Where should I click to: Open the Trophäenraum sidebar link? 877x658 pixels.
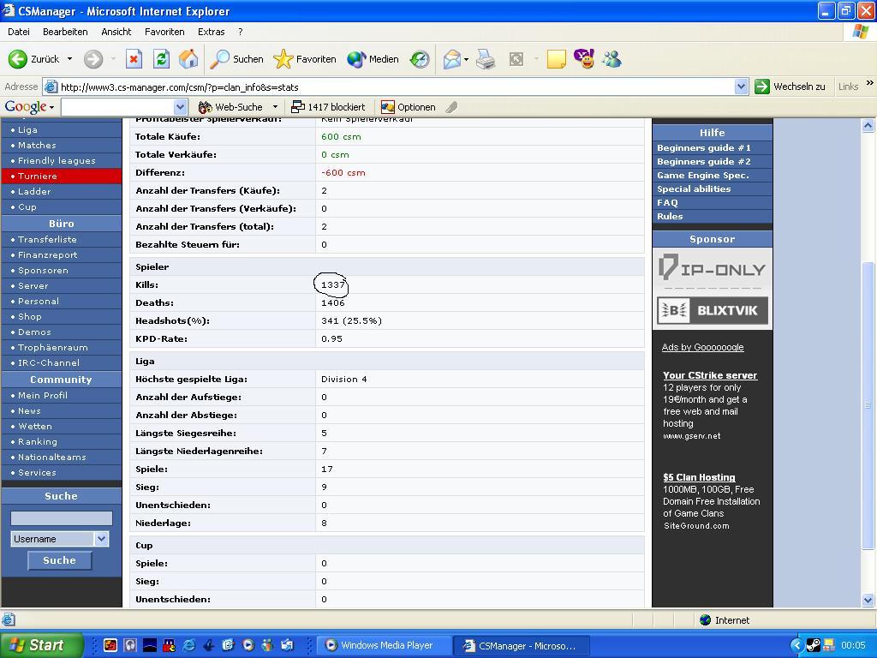(x=52, y=348)
